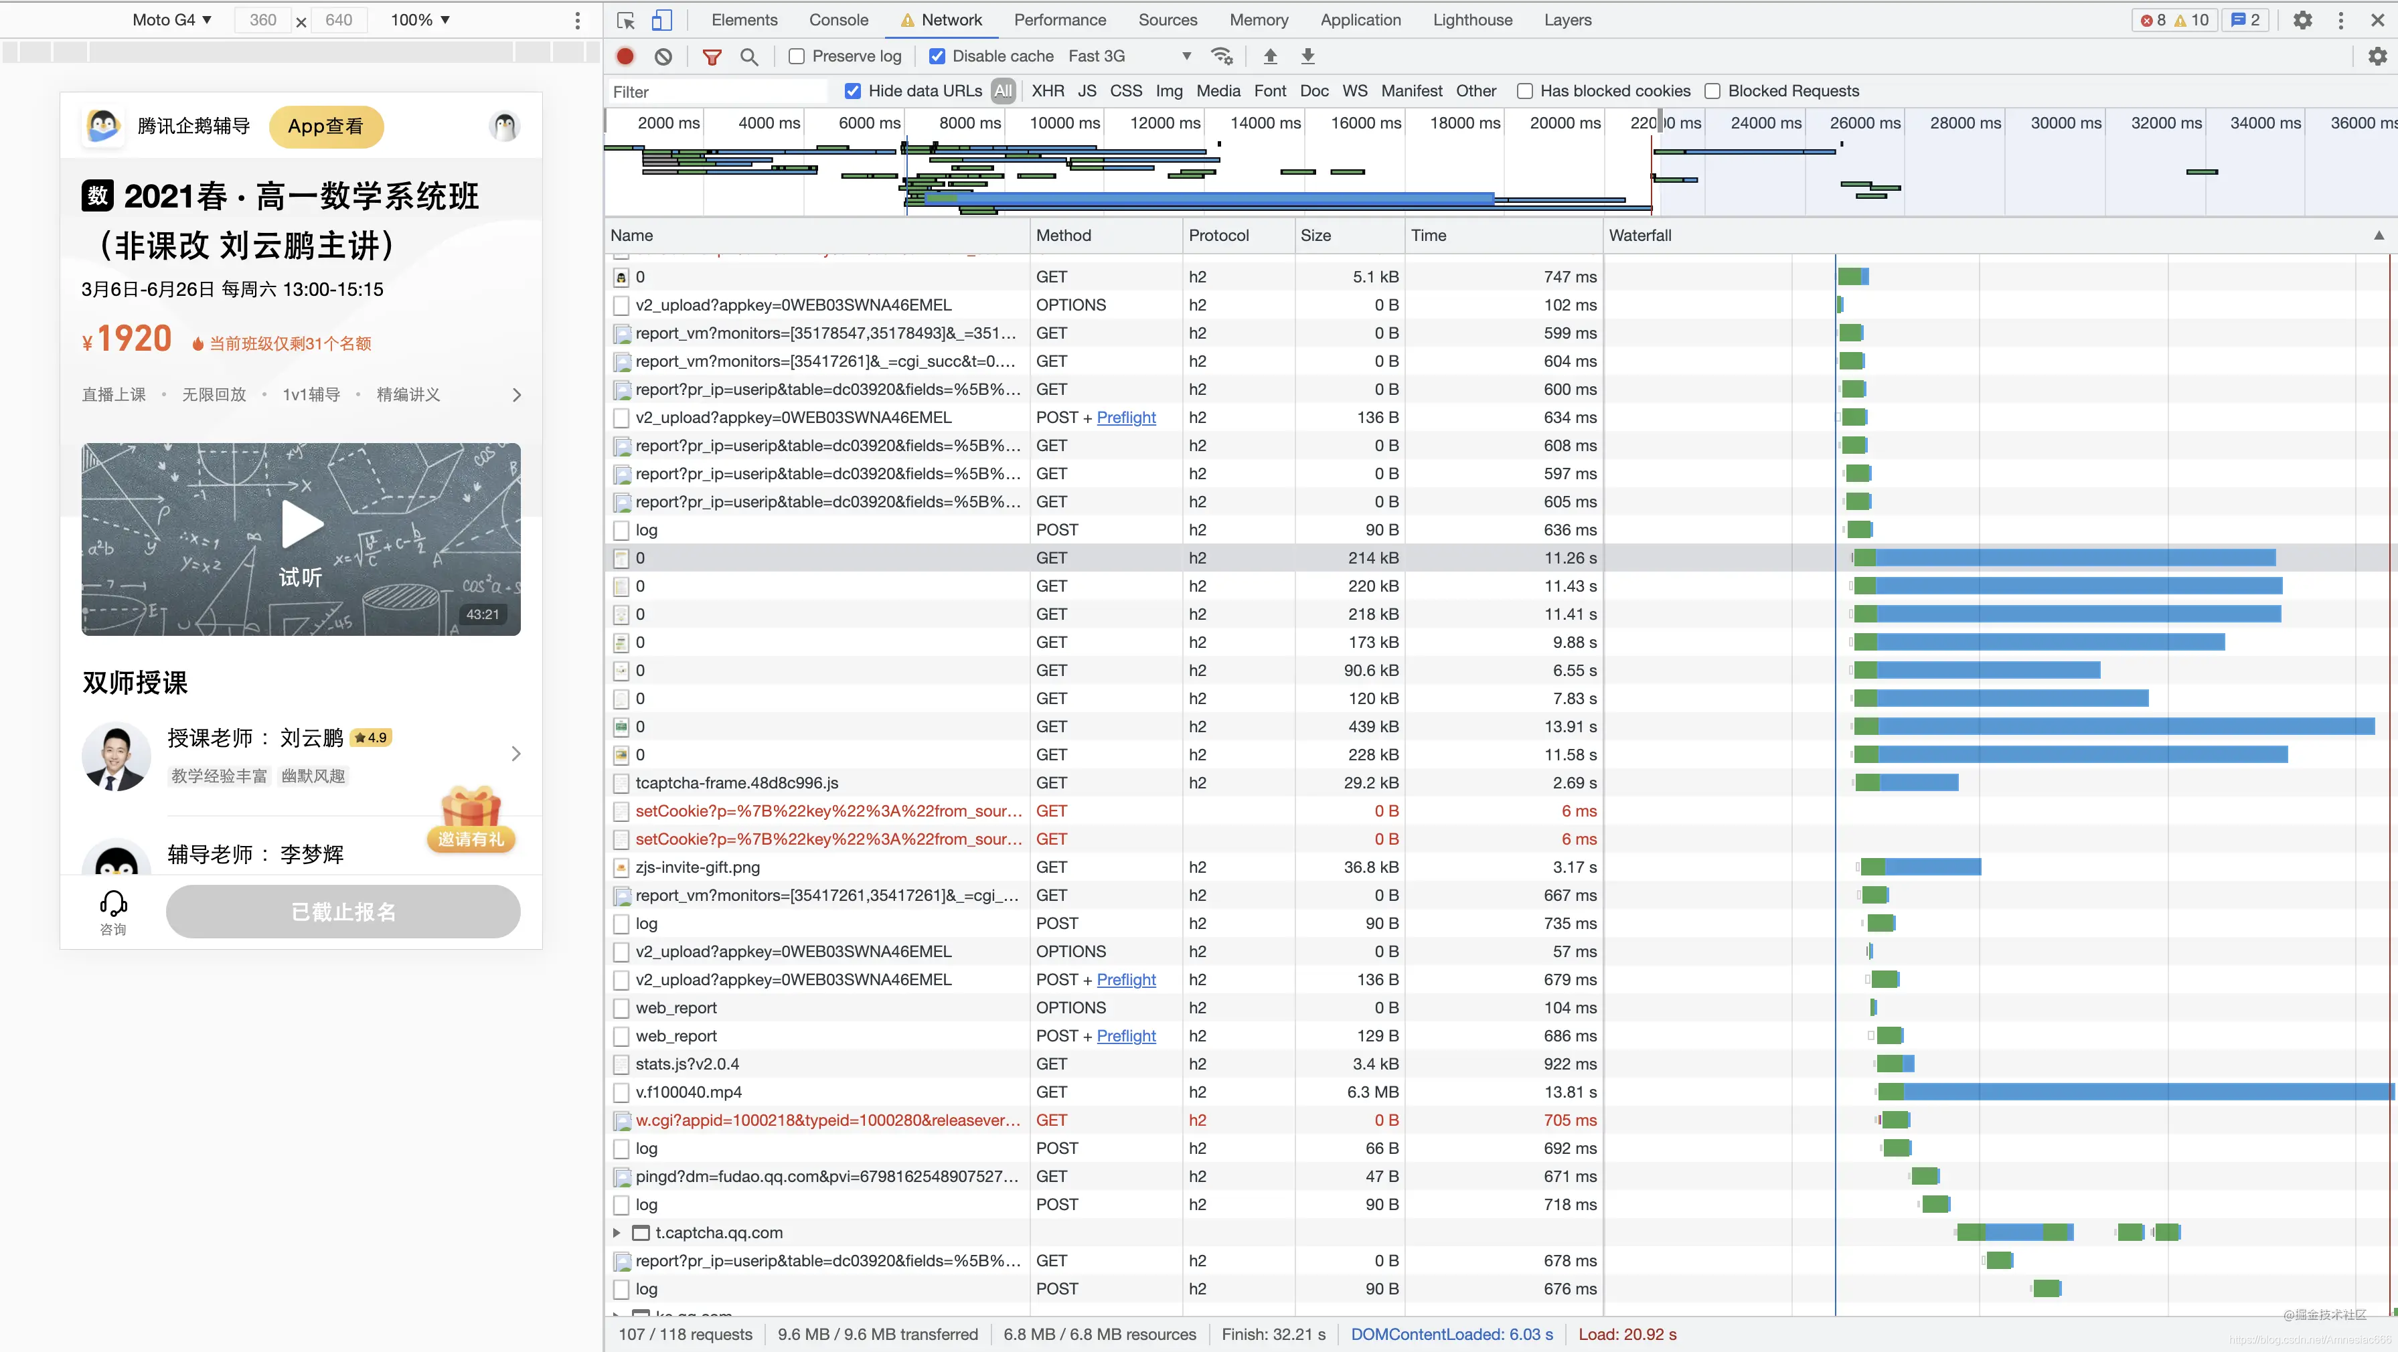Check the Blocked Requests checkbox
Viewport: 2398px width, 1352px height.
point(1712,91)
